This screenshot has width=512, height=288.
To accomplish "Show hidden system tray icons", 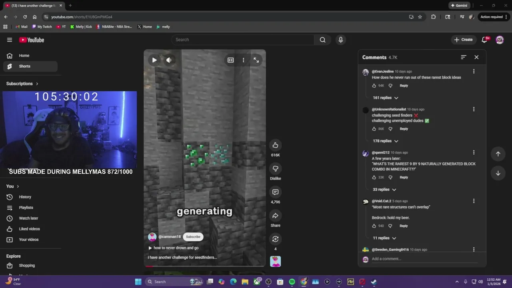I will (x=457, y=282).
